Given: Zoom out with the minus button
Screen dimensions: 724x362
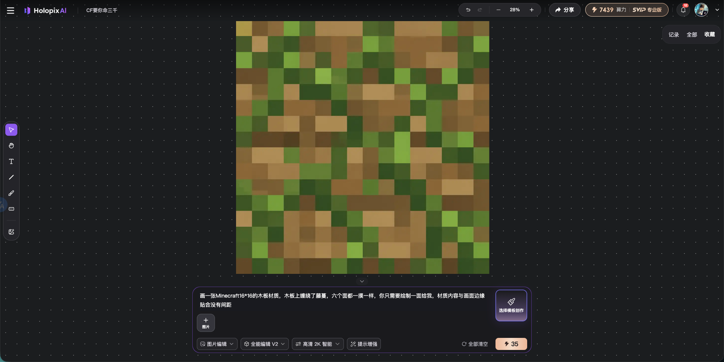Looking at the screenshot, I should click(499, 10).
